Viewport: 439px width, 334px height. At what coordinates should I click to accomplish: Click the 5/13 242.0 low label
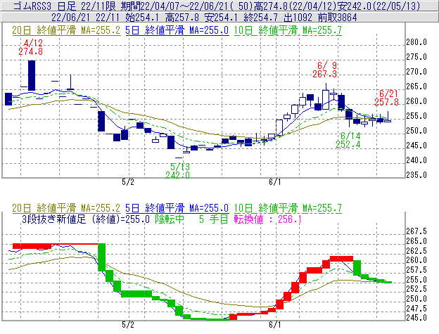tap(178, 171)
